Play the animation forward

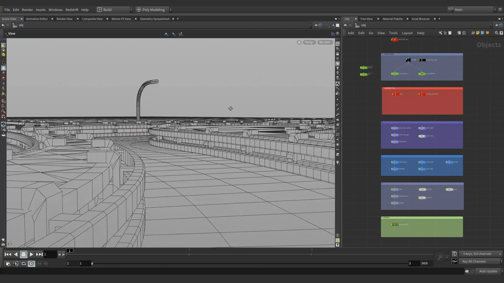click(31, 254)
